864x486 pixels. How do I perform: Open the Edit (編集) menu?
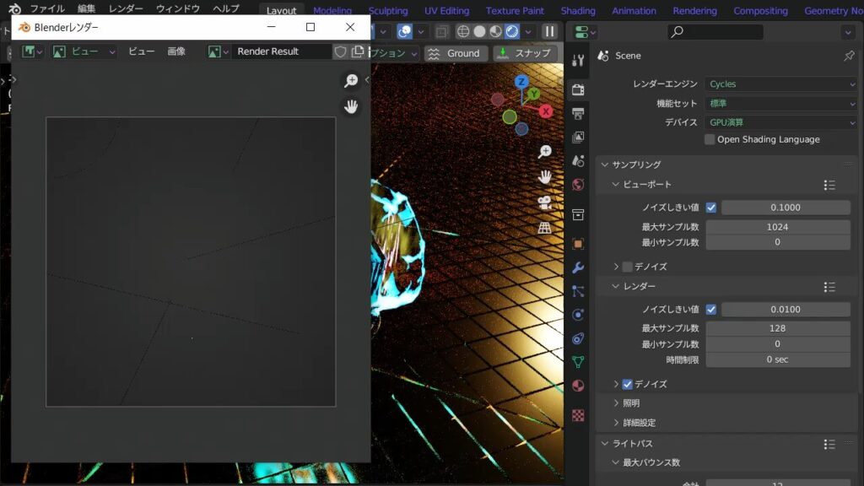click(86, 8)
